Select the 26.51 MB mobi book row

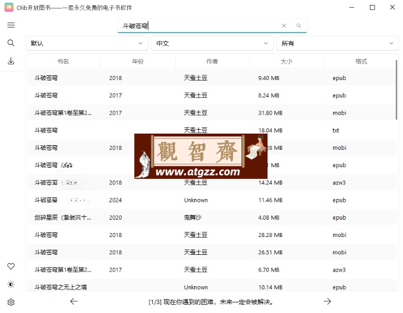[211, 253]
